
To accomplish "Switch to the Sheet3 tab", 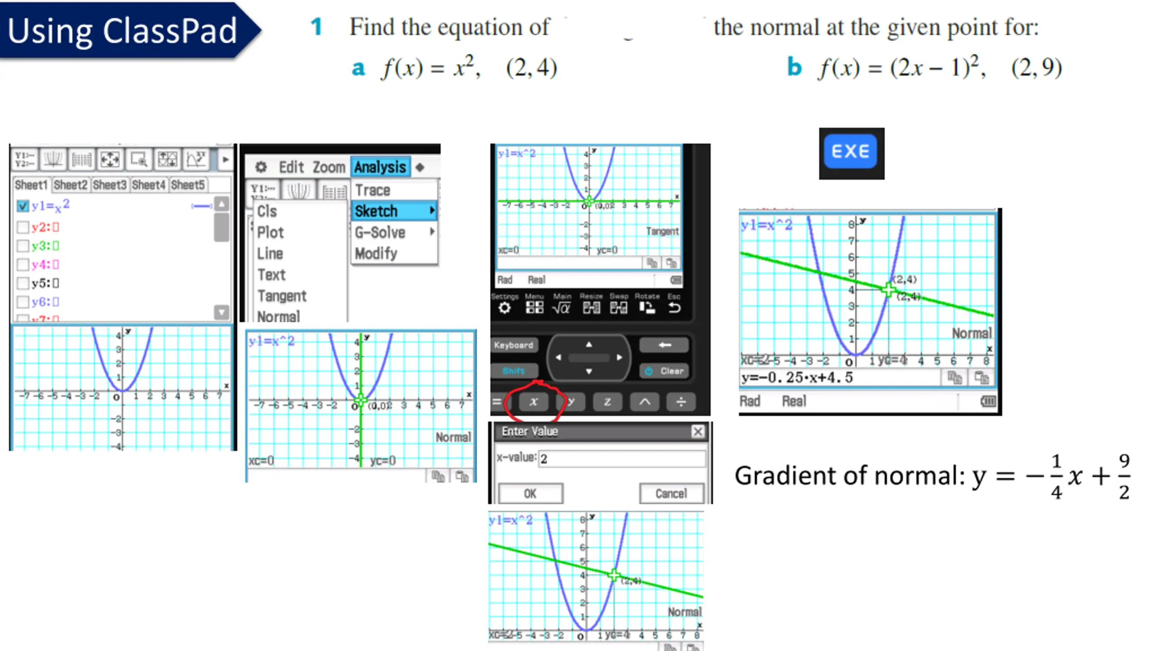I will [109, 185].
